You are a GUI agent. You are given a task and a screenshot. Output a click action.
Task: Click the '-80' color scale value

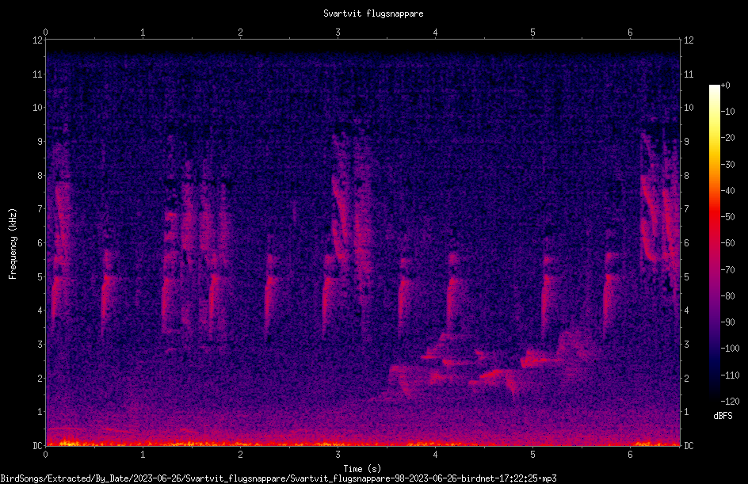pyautogui.click(x=727, y=296)
